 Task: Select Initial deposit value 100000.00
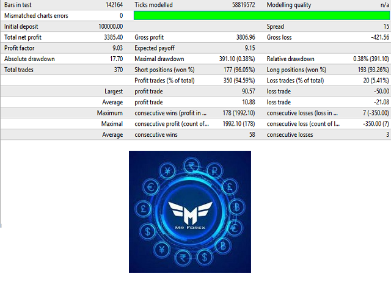pyautogui.click(x=111, y=26)
